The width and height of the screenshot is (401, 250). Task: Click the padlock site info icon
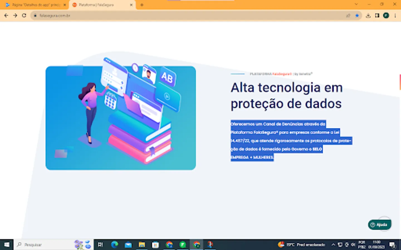[35, 16]
